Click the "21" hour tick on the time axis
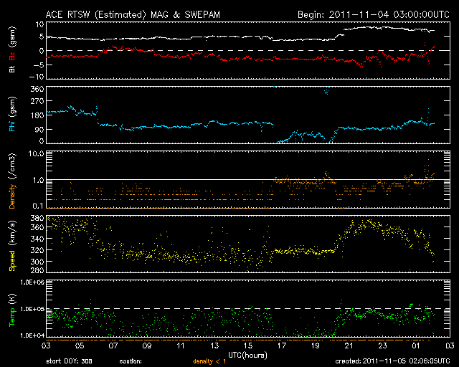The height and width of the screenshot is (367, 459). point(349,346)
